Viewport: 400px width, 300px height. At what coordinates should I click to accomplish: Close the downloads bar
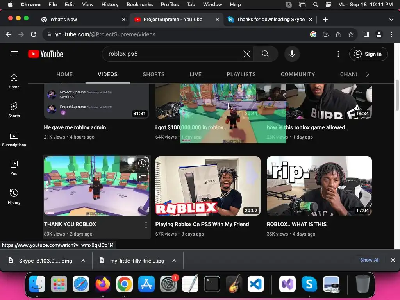click(393, 260)
